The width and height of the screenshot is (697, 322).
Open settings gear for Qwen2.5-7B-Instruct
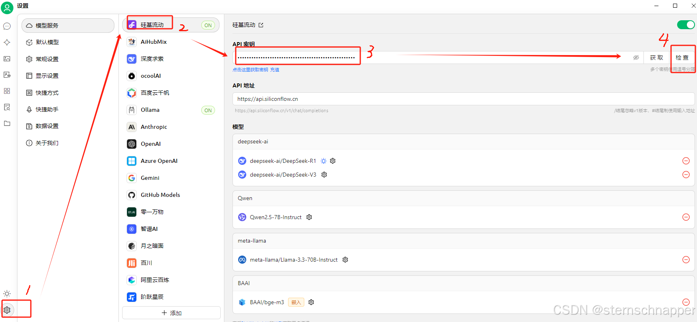click(309, 217)
